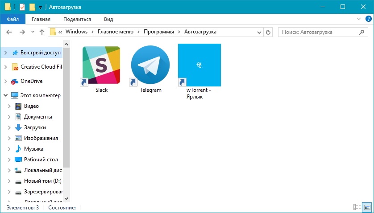Open the address bar history dropdown

[259, 32]
